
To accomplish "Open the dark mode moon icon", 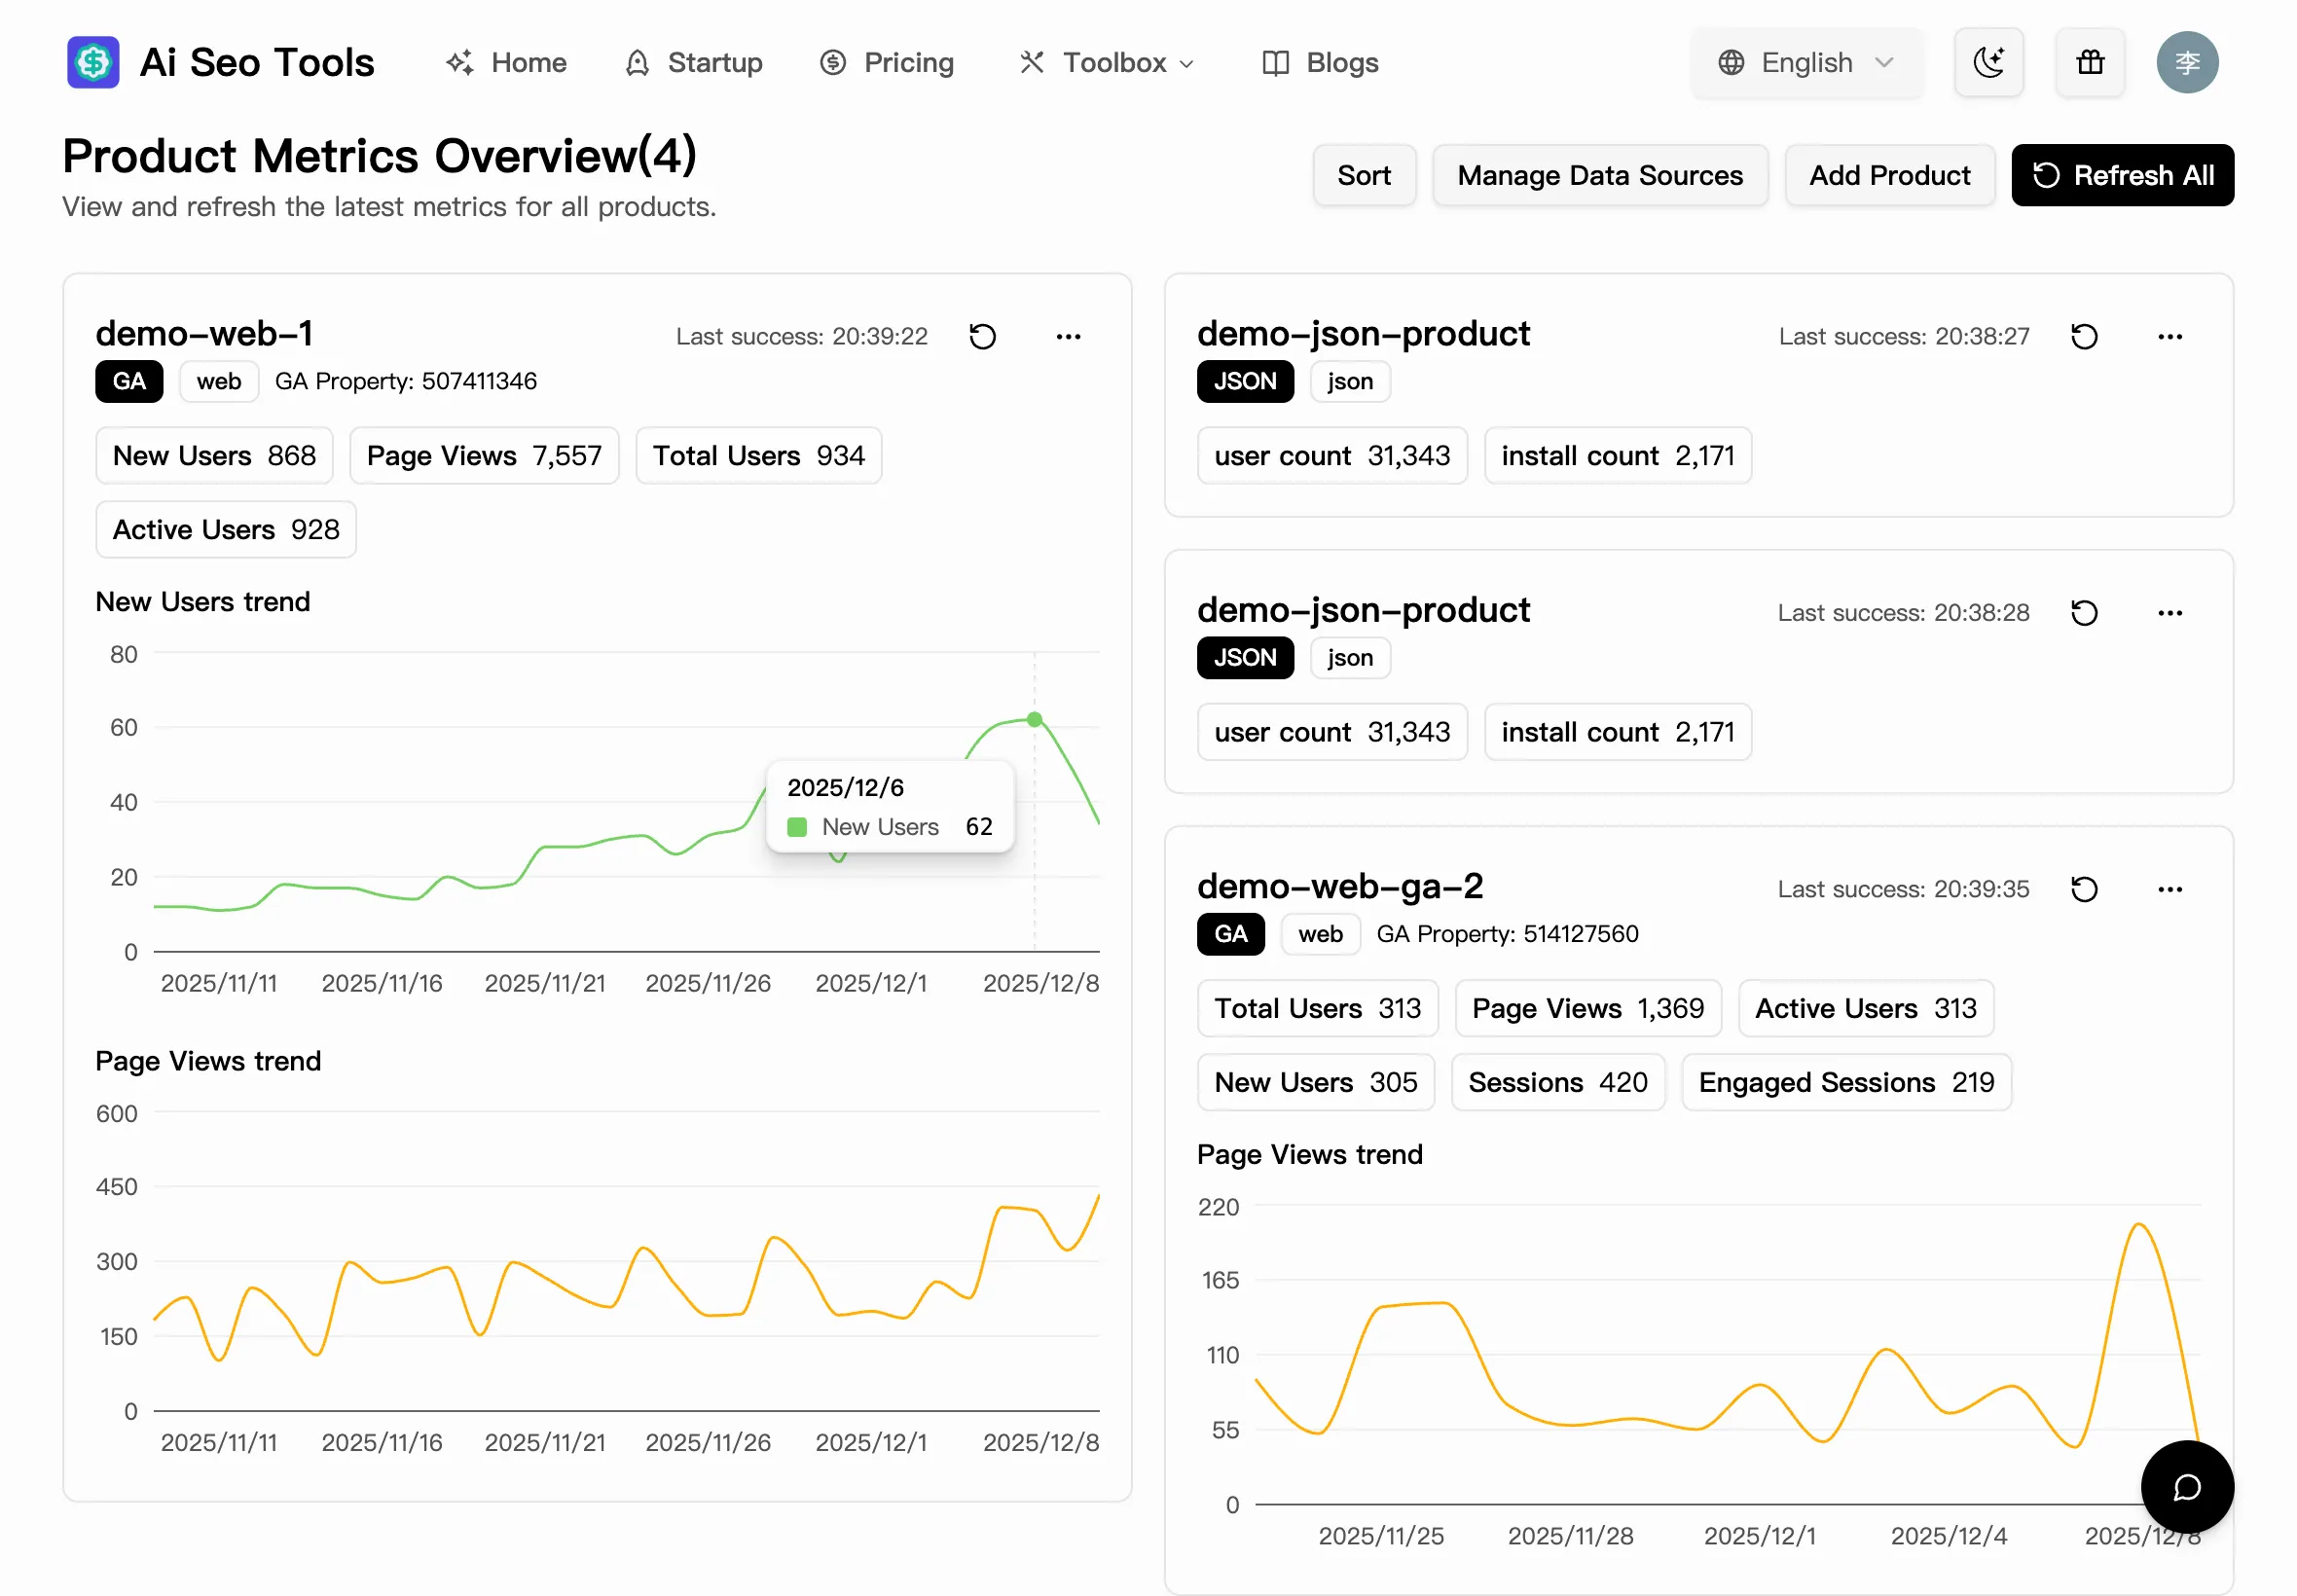I will pyautogui.click(x=1988, y=62).
